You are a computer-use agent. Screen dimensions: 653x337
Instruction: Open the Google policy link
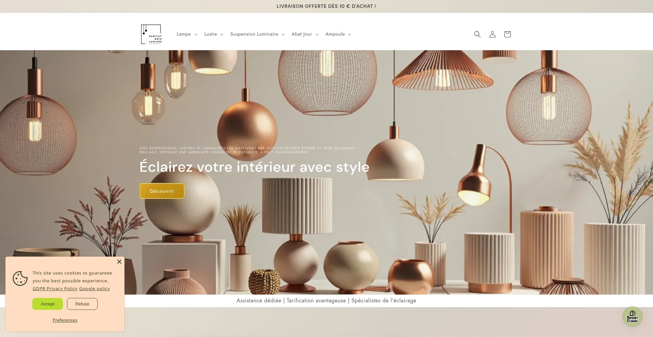coord(95,289)
